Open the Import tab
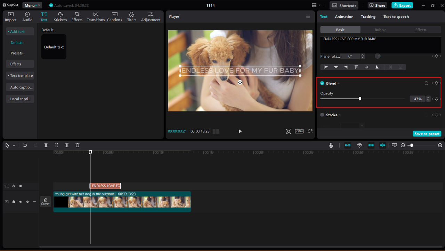445x251 pixels. [11, 17]
